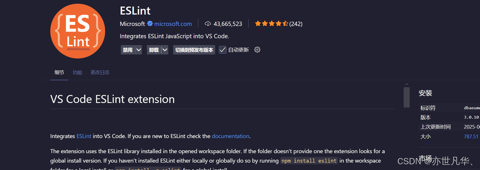Image resolution: width=480 pixels, height=170 pixels.
Task: Click the 卸载 button
Action: tap(154, 50)
